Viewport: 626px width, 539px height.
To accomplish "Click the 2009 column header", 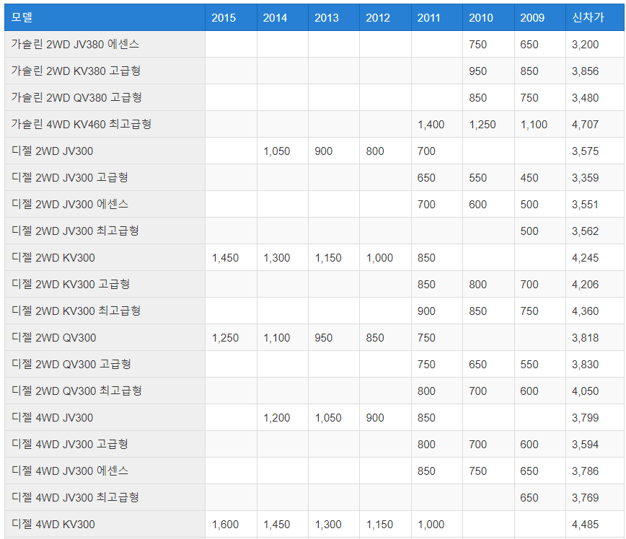I will click(540, 17).
